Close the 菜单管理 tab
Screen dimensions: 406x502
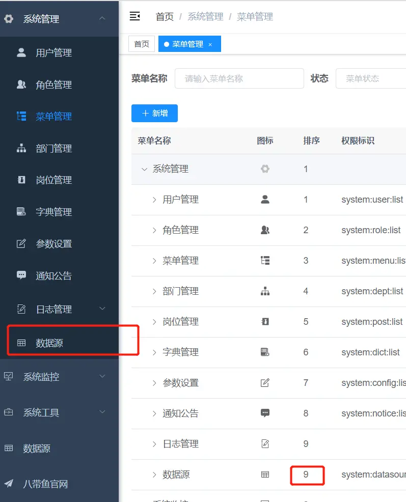click(210, 45)
